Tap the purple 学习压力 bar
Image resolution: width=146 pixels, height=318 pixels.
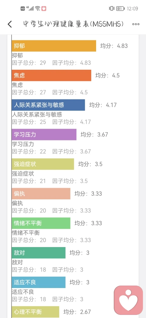point(44,135)
